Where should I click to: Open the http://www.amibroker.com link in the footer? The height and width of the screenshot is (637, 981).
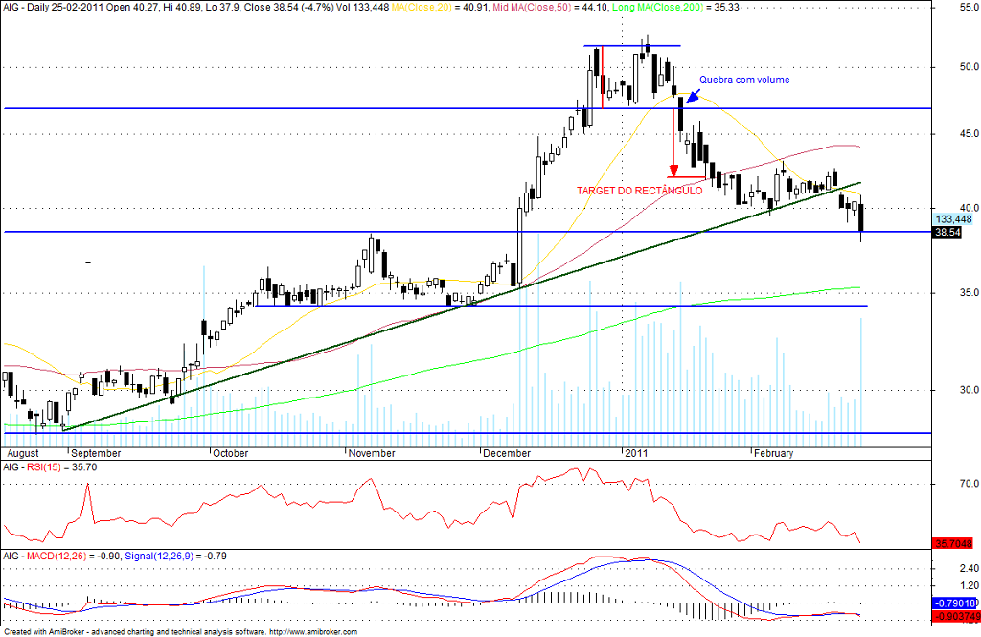313,632
